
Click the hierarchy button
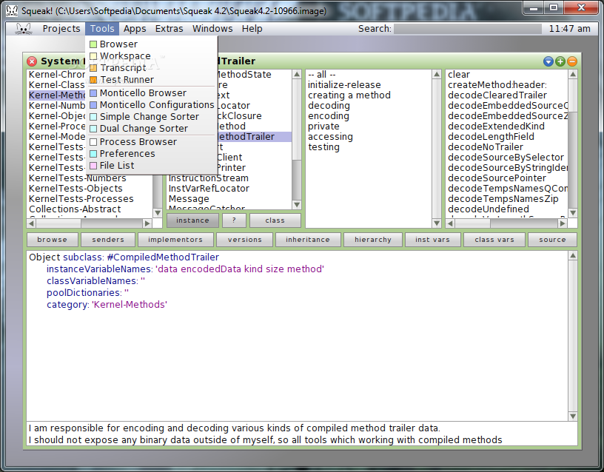373,240
